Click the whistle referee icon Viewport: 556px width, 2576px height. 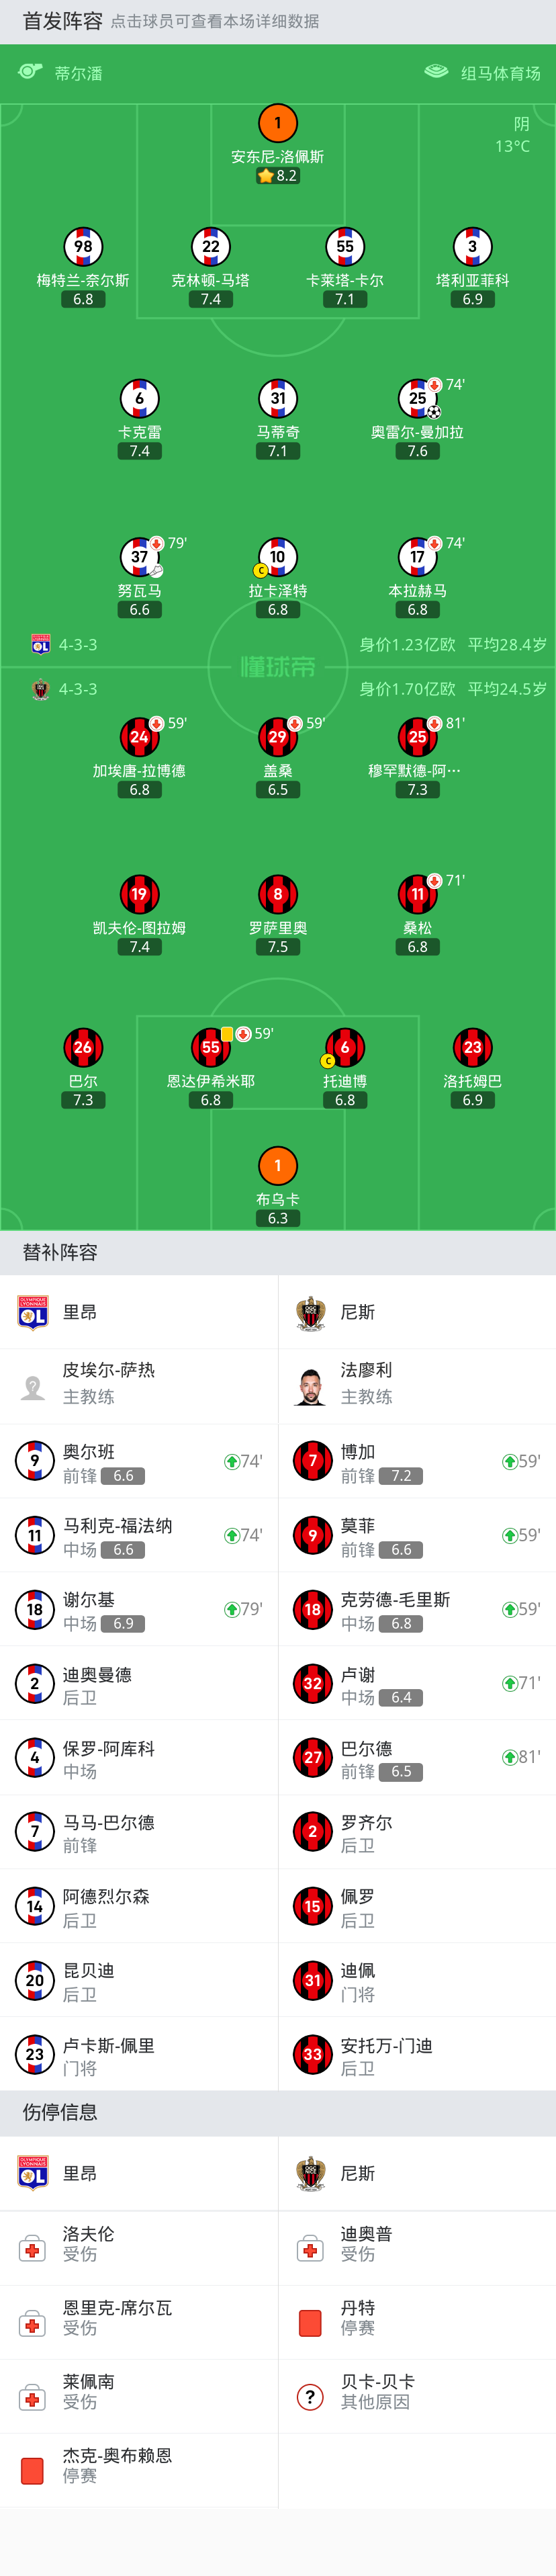[x=30, y=72]
